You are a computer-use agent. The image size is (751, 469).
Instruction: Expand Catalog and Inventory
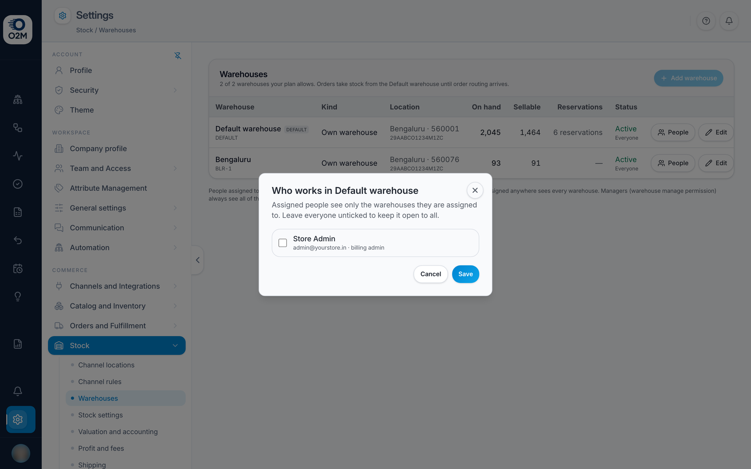[x=117, y=306]
